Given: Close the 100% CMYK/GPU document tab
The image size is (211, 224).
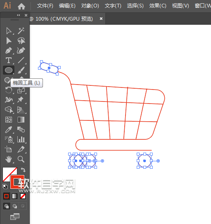Looking at the screenshot, I should (101, 19).
